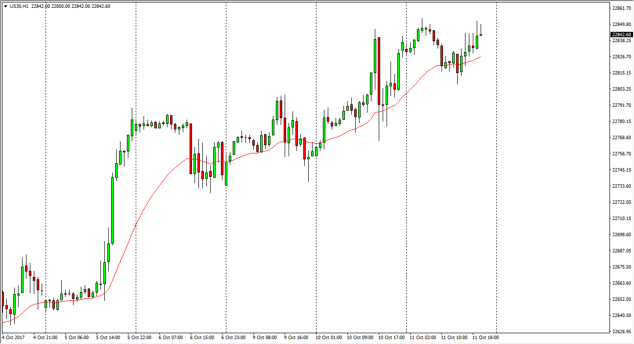The height and width of the screenshot is (344, 634).
Task: Click the 22628.95 price axis label
Action: 621,332
